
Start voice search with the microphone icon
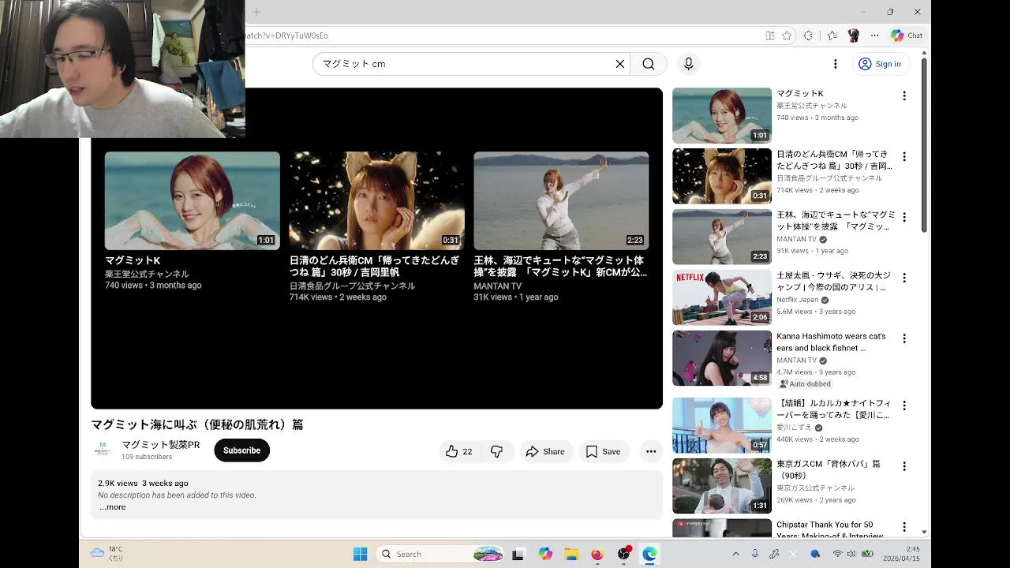point(689,64)
